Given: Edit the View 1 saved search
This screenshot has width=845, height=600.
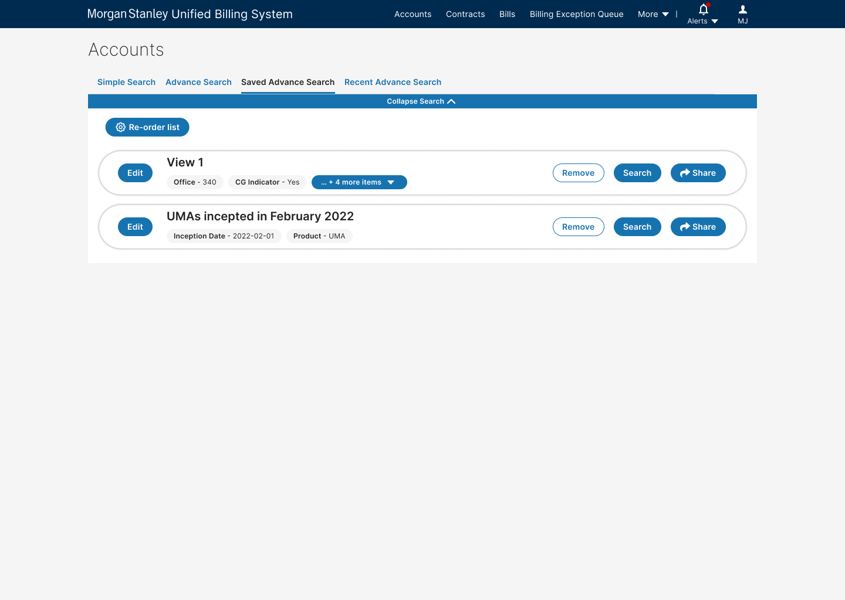Looking at the screenshot, I should [x=135, y=173].
